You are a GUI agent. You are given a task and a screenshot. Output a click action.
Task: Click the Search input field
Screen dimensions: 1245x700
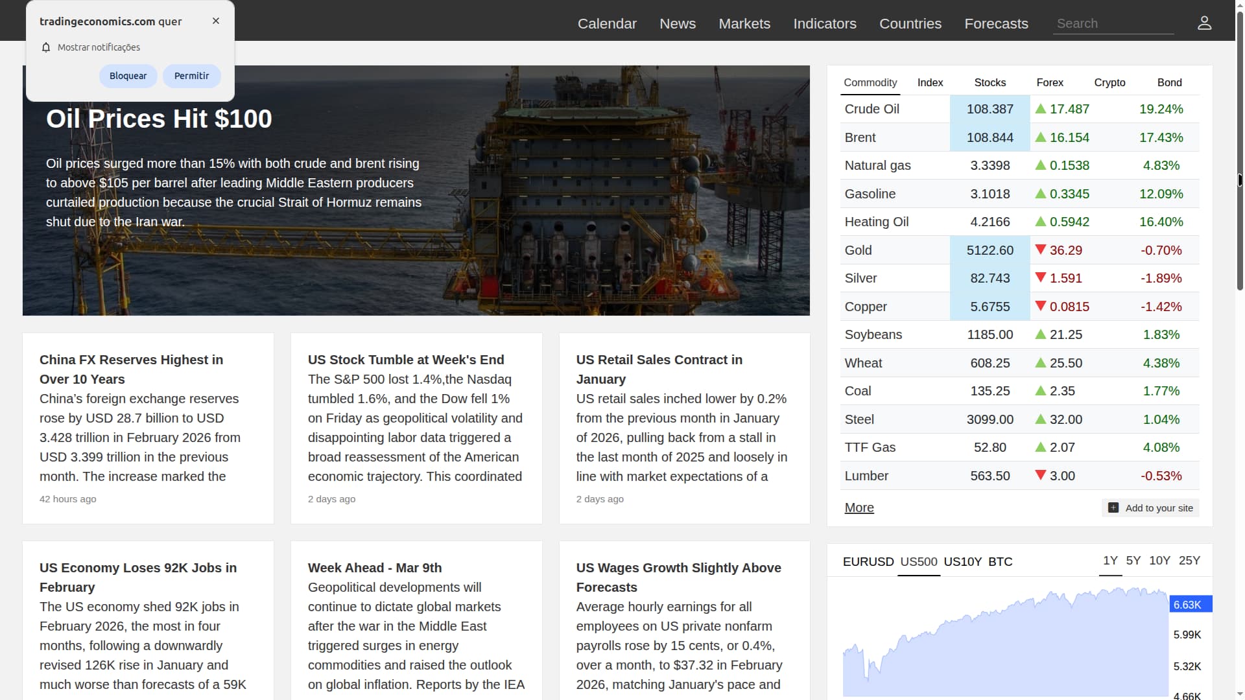click(x=1113, y=24)
